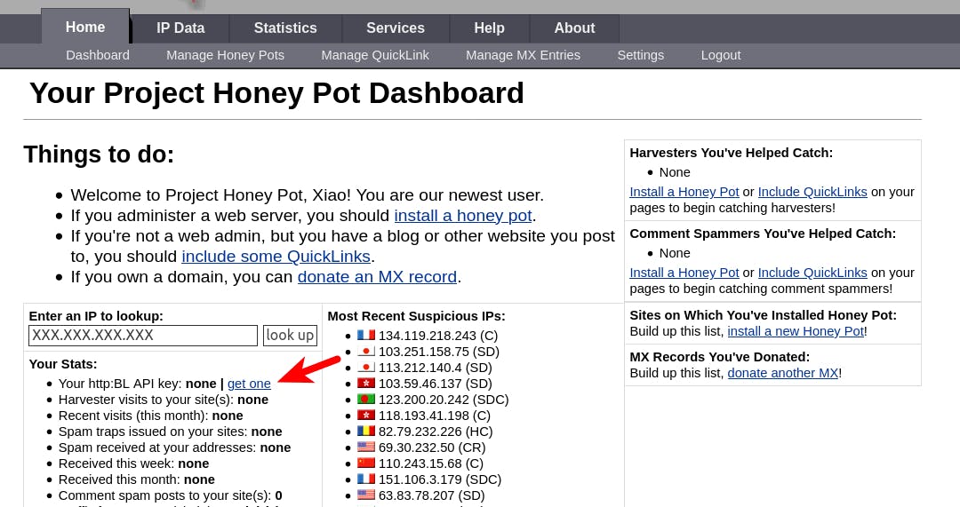Screen dimensions: 960x507
Task: Click US flag beside 63.83.78.207
Action: pyautogui.click(x=366, y=495)
